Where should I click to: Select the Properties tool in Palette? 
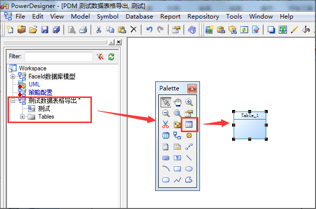pyautogui.click(x=189, y=113)
